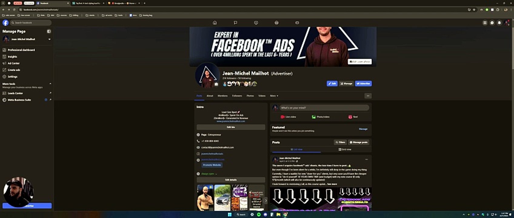Switch to the List view tab
The height and width of the screenshot is (218, 514).
(x=296, y=149)
